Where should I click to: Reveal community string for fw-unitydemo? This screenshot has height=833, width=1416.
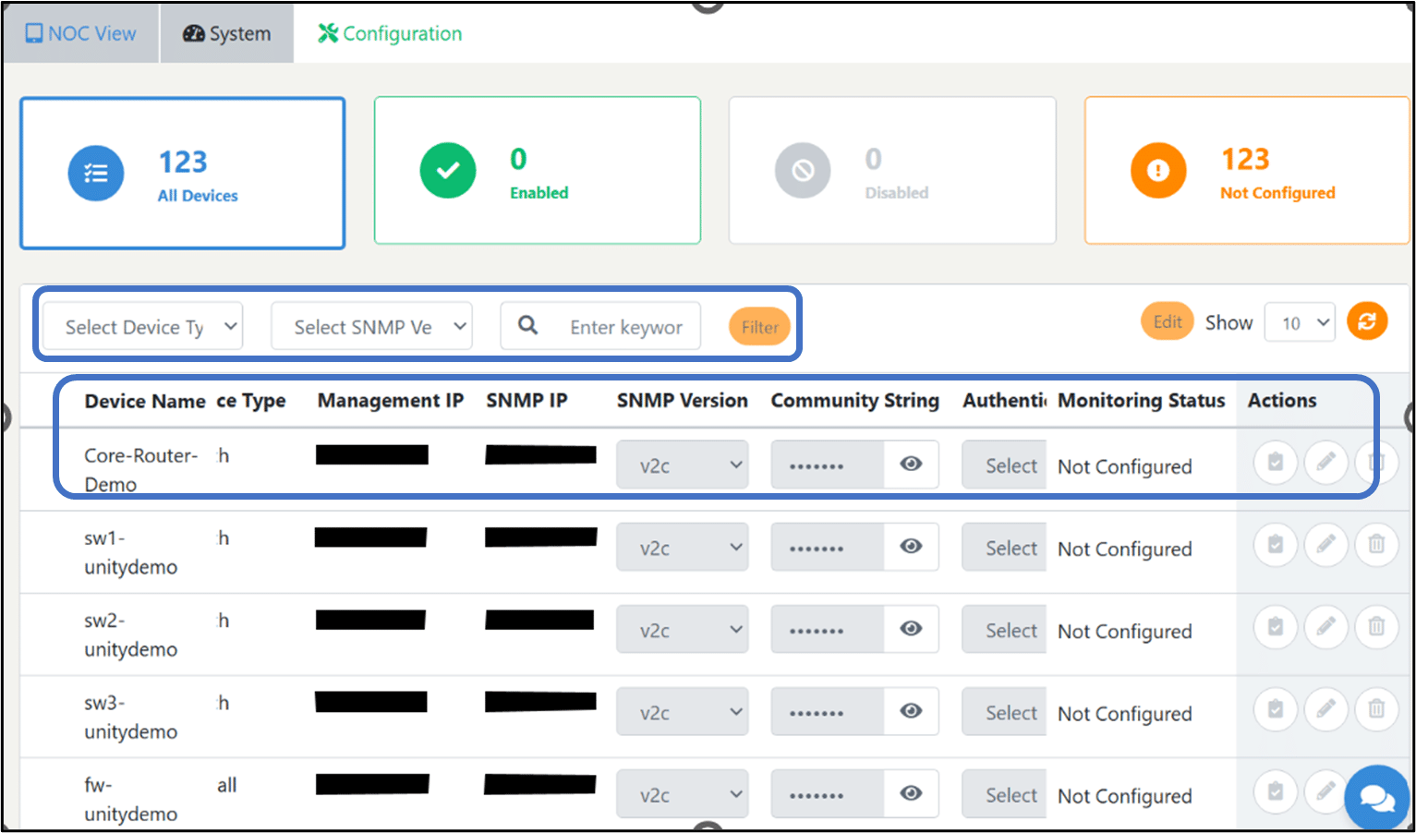[912, 792]
